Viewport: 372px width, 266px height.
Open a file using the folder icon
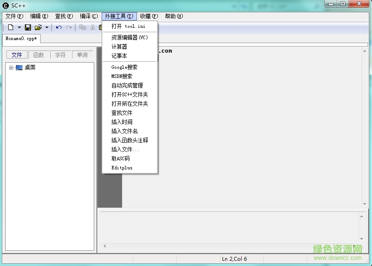(x=38, y=27)
